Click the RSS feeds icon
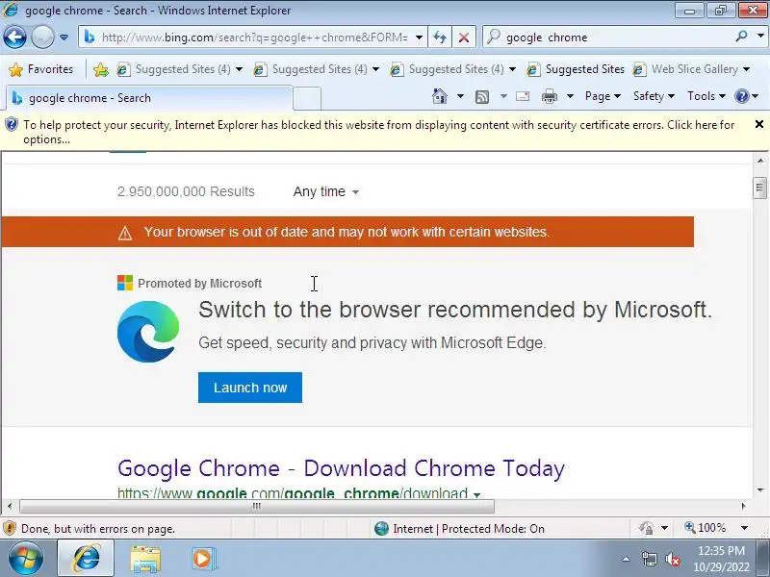This screenshot has height=577, width=770. click(482, 97)
